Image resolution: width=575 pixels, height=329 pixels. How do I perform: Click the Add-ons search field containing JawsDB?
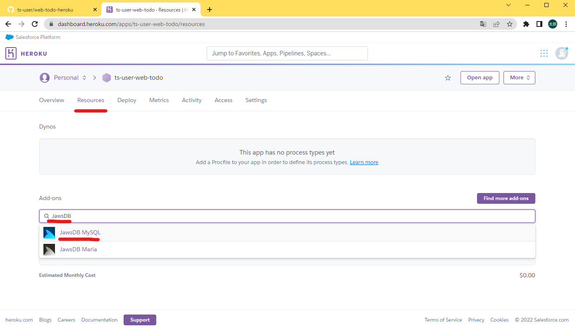tap(287, 216)
